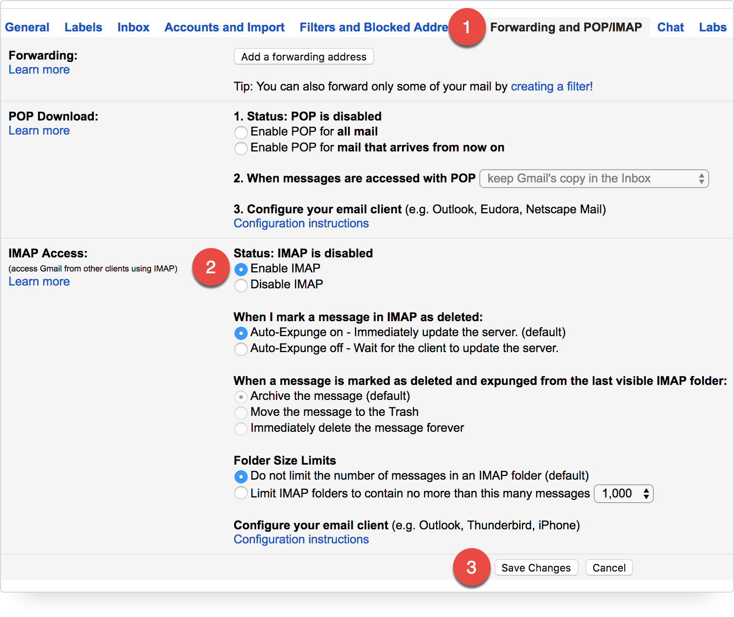Save Changes to settings
734x617 pixels.
coord(536,567)
